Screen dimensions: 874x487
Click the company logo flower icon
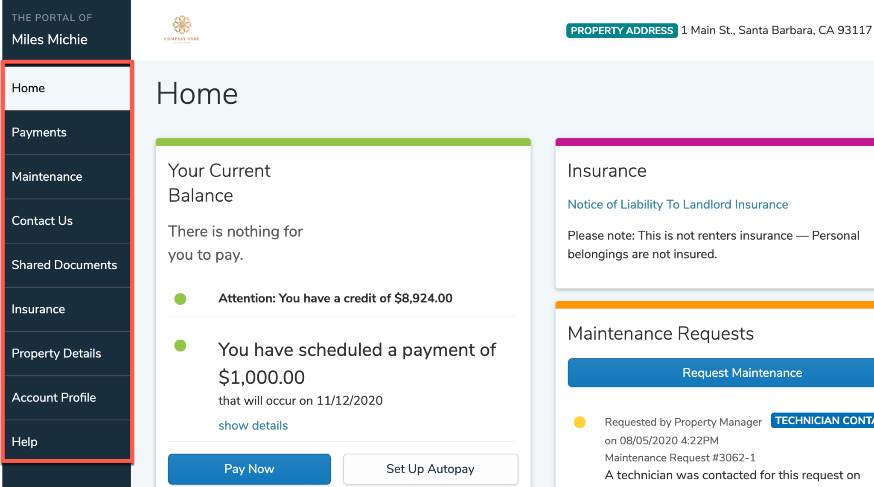pos(182,26)
